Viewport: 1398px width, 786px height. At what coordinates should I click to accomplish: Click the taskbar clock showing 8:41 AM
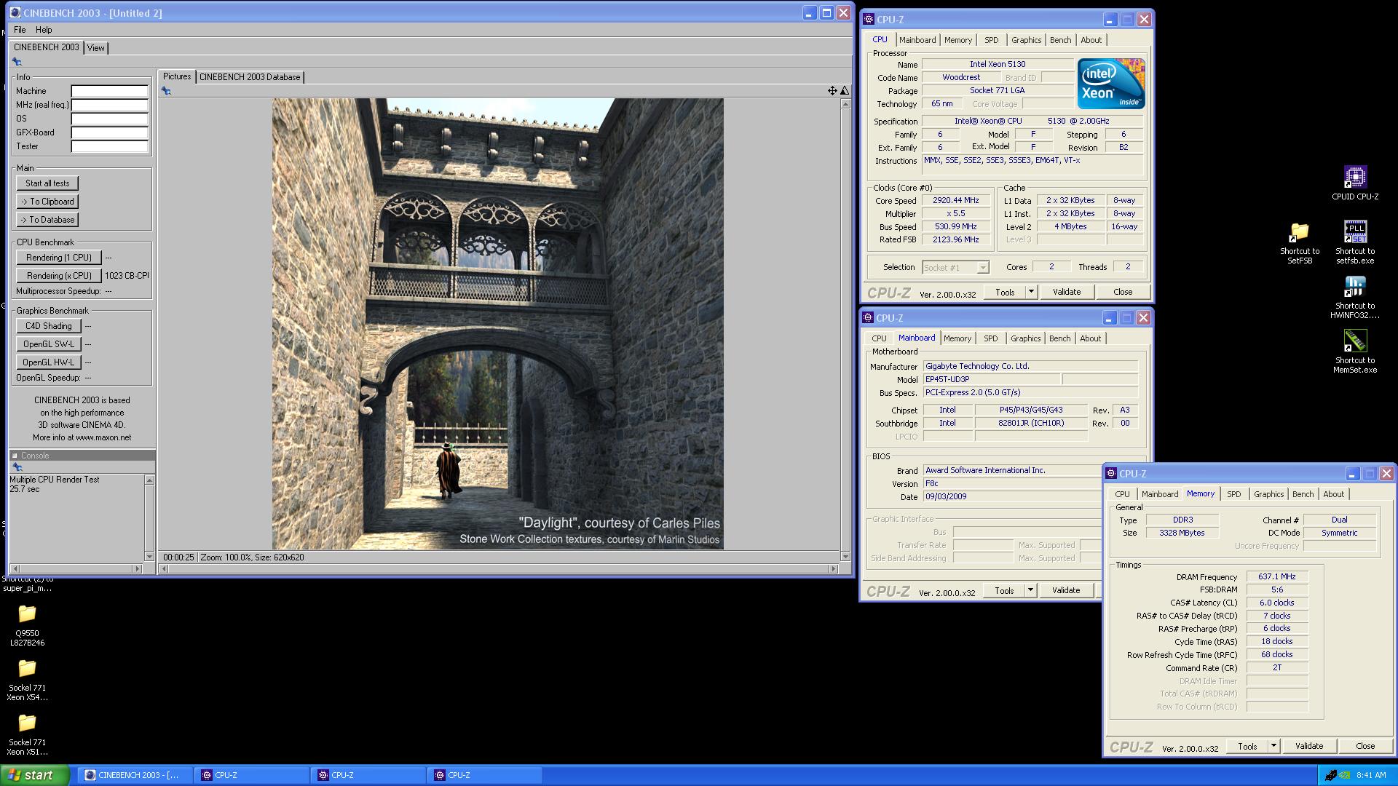pos(1371,775)
